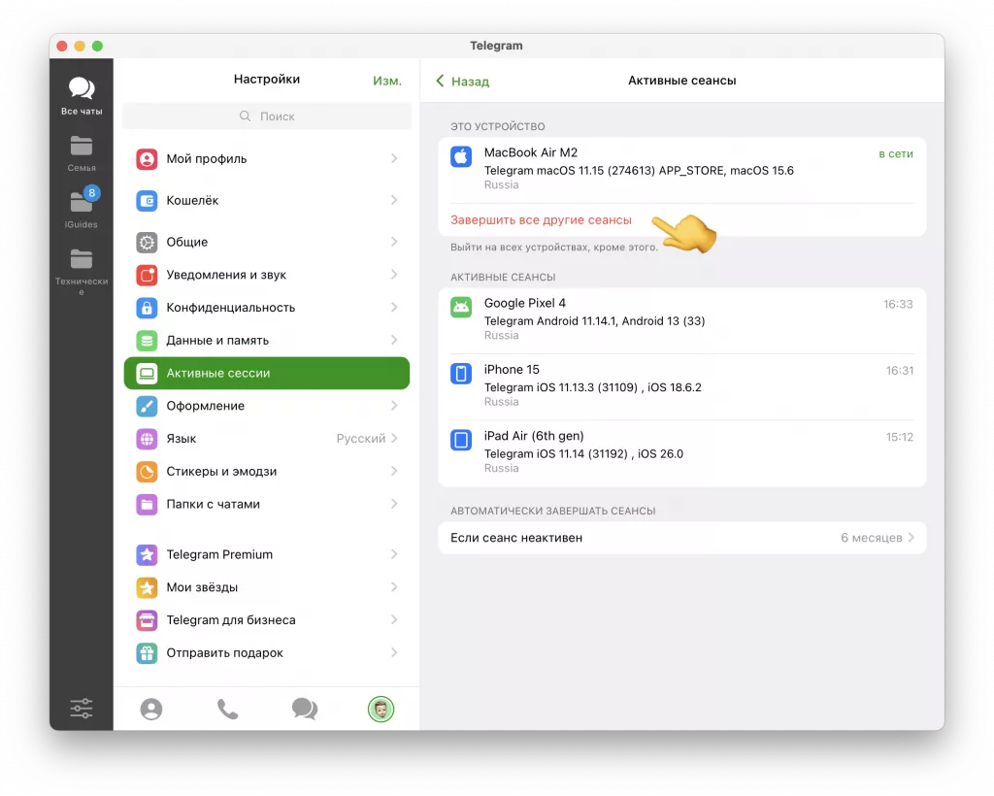Expand the Мой профиль row chevron
Image resolution: width=994 pixels, height=796 pixels.
(x=394, y=158)
